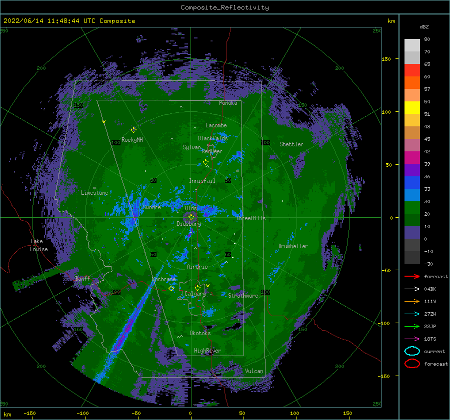Click the Blackfalds city label

[212, 138]
